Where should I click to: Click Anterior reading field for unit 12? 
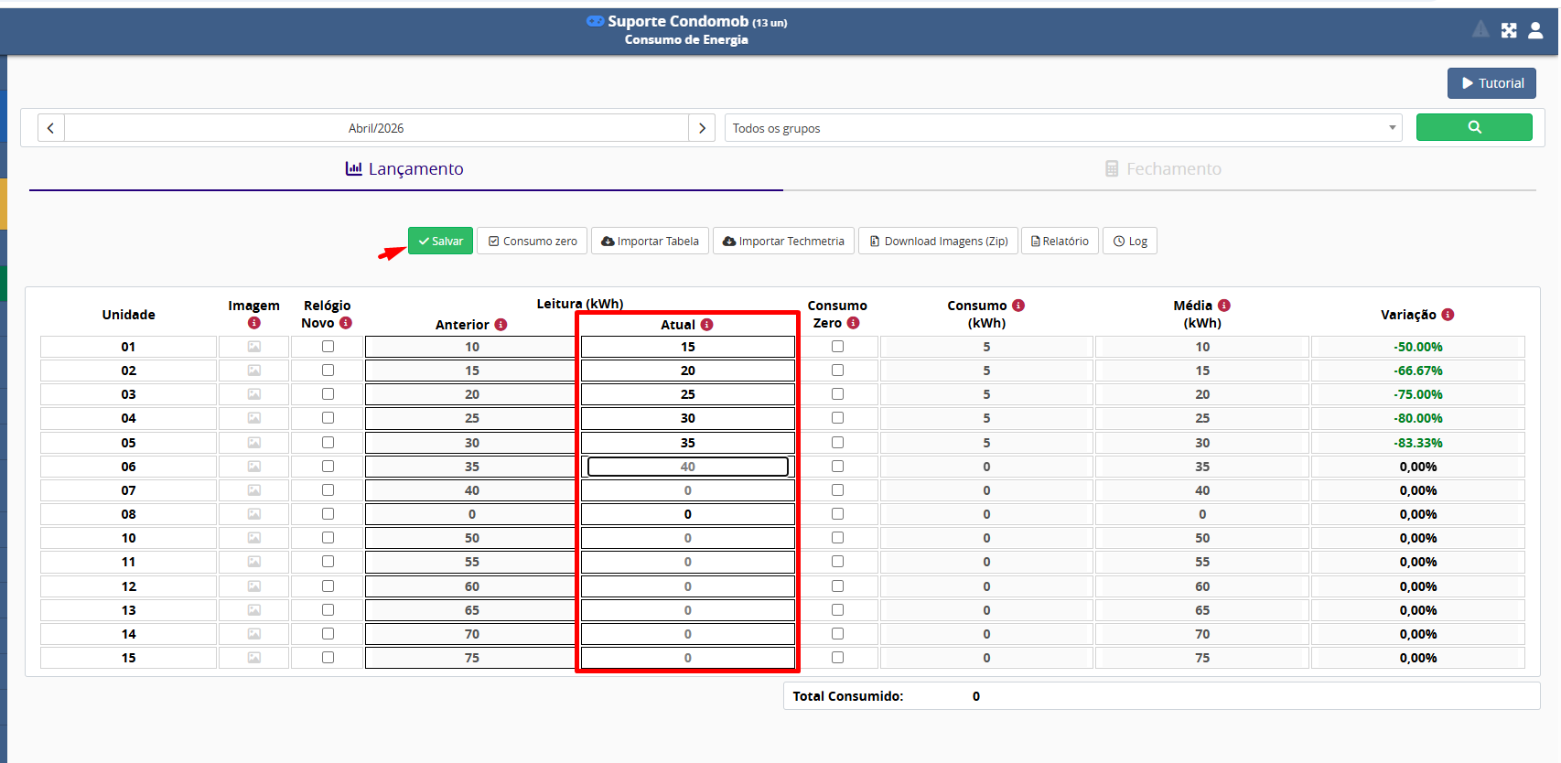coord(472,586)
